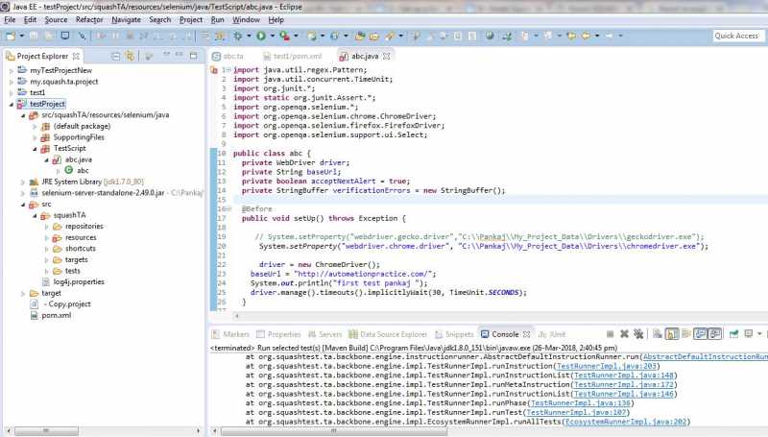
Task: Select pom.xml in the Project Explorer
Action: (56, 315)
